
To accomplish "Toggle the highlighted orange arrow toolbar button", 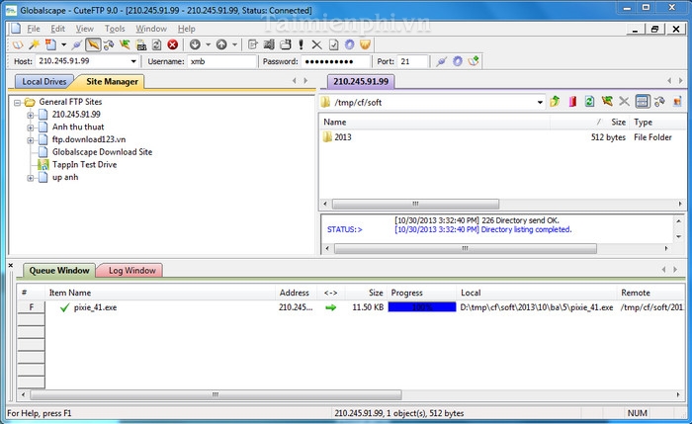I will [93, 44].
